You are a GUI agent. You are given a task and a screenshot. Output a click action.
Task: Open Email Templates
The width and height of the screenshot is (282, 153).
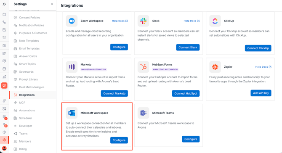tap(29, 48)
